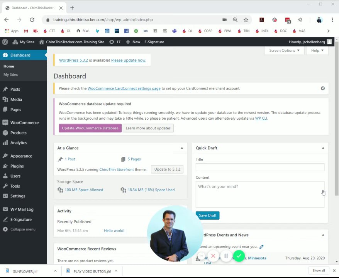Screen dimensions: 339x278
Task: Open the Posts sidebar menu
Action: coord(23,89)
